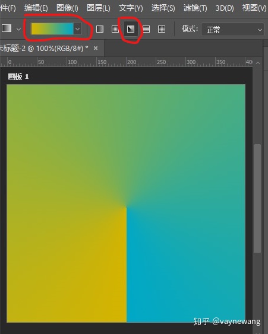Open the 文字(Y) menu
The width and height of the screenshot is (268, 334).
131,8
